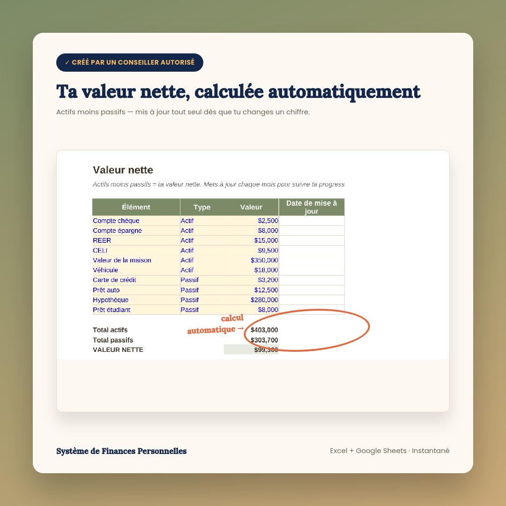The height and width of the screenshot is (506, 506).
Task: Click the empty update-date cell for Véhicule
Action: pyautogui.click(x=312, y=270)
